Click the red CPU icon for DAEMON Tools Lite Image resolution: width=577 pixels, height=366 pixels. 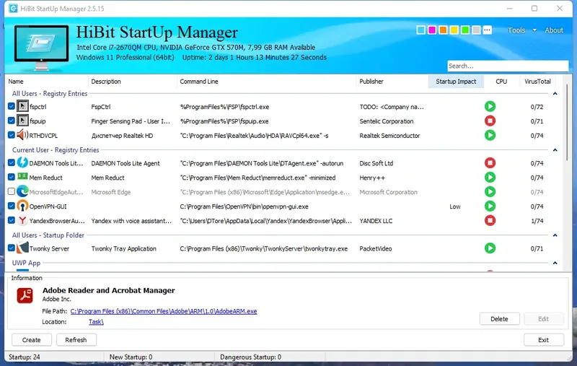[490, 162]
